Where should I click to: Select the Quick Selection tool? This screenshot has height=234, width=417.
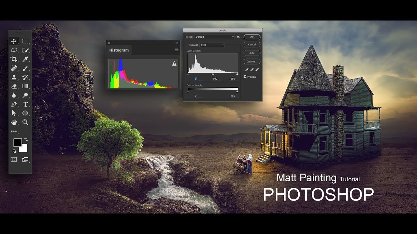[25, 50]
